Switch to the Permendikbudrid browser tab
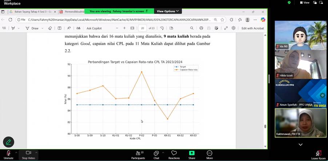This screenshot has width=328, height=161. coord(73,12)
